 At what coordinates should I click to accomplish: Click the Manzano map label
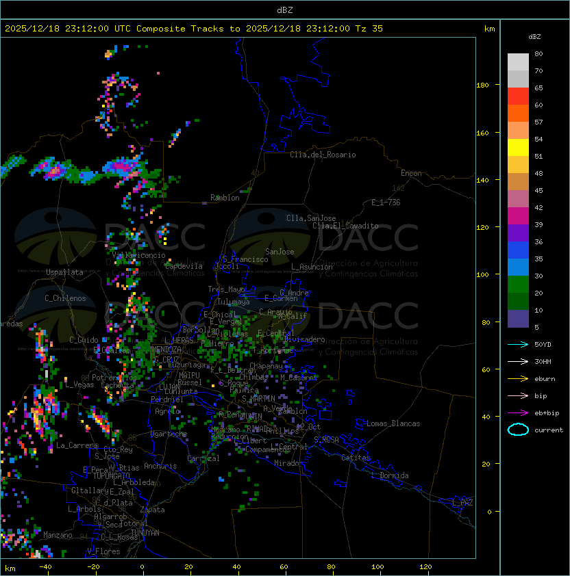coord(58,535)
